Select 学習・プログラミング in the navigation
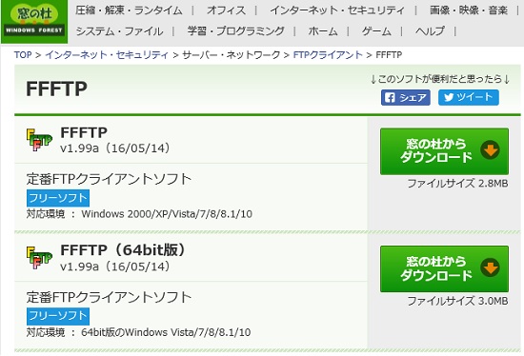The height and width of the screenshot is (356, 524). pos(236,31)
